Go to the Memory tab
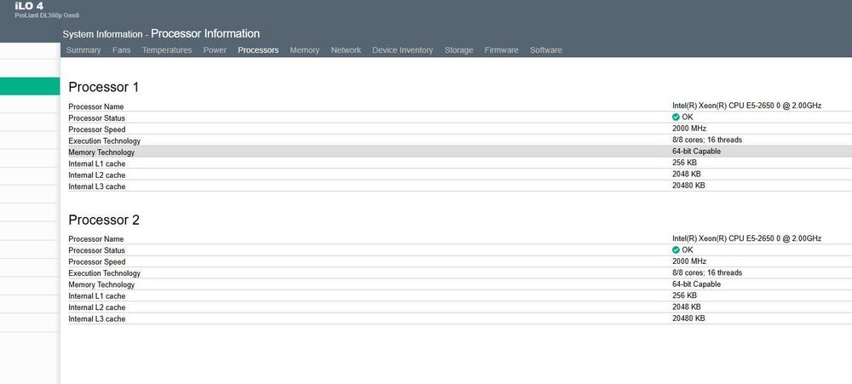This screenshot has height=384, width=852. (304, 50)
